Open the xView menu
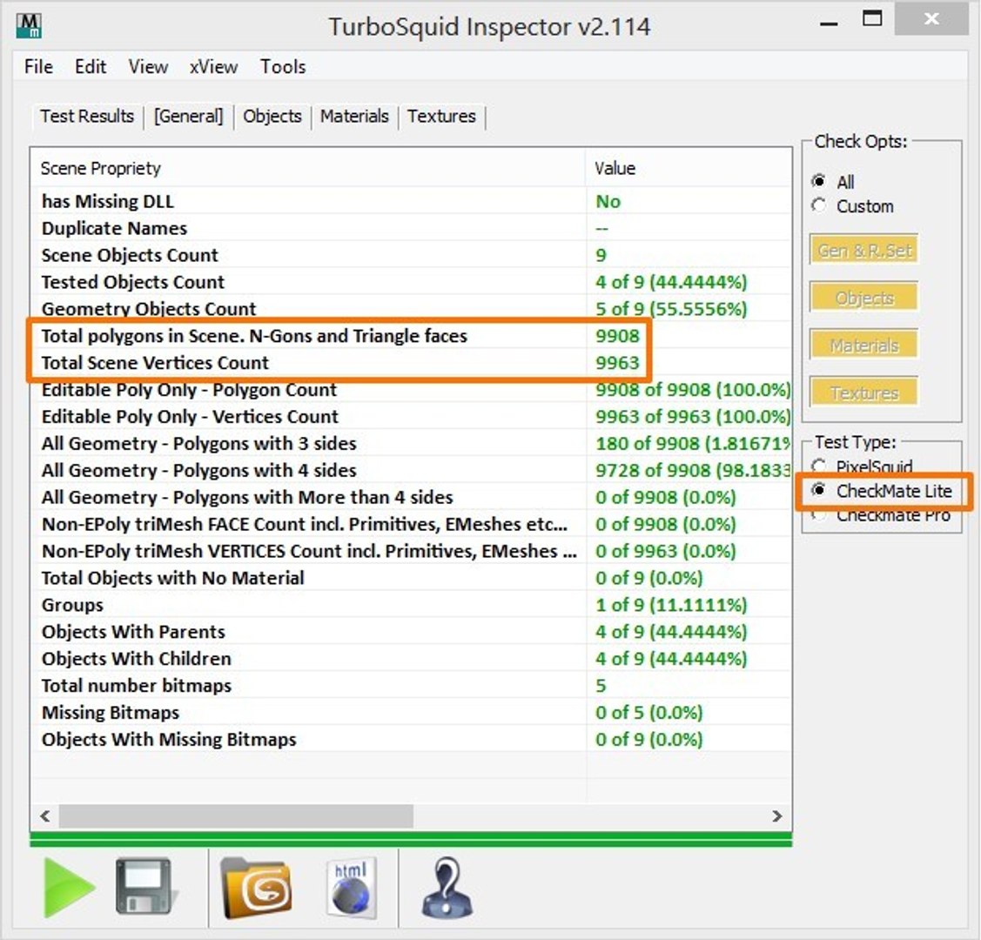 (213, 66)
